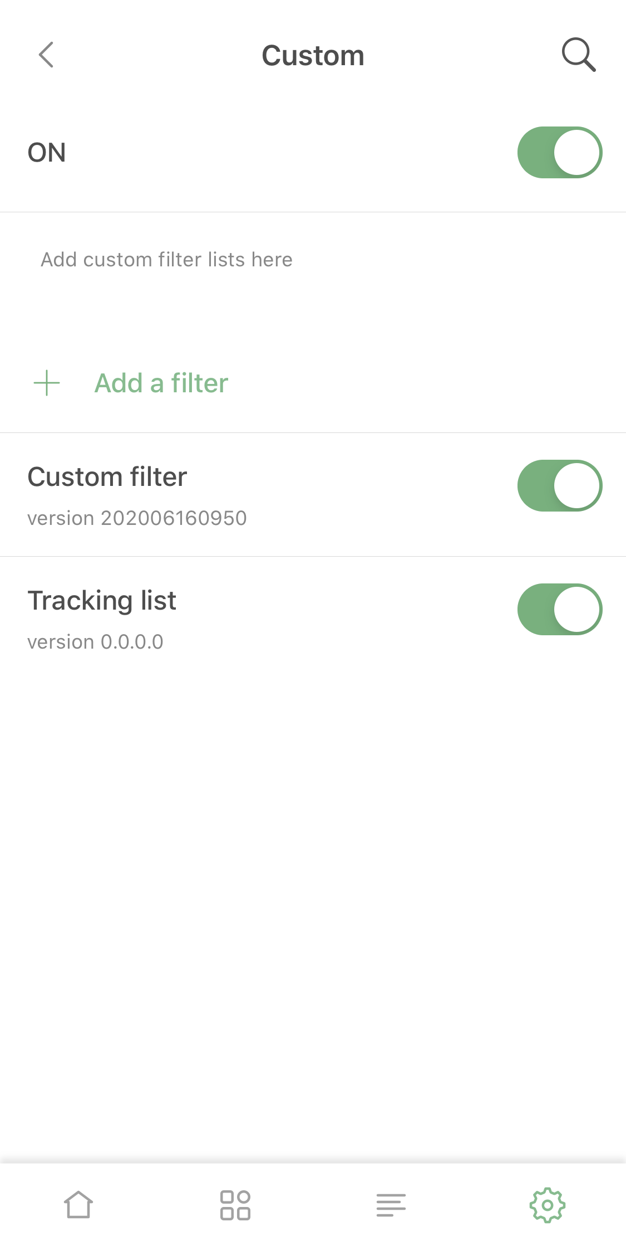This screenshot has width=626, height=1246.
Task: Tap empty space above Add a filter
Action: coord(313,318)
